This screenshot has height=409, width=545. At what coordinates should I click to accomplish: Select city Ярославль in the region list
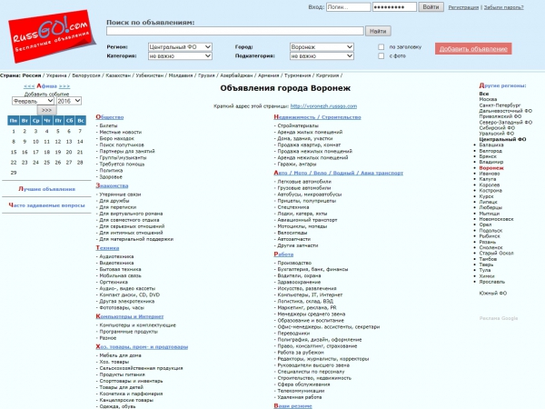pyautogui.click(x=491, y=282)
